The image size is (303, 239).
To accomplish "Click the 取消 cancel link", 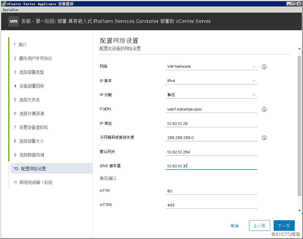I will pyautogui.click(x=235, y=226).
